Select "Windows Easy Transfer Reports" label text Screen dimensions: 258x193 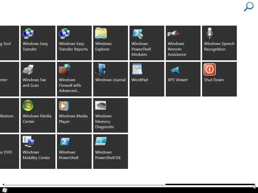pyautogui.click(x=73, y=46)
